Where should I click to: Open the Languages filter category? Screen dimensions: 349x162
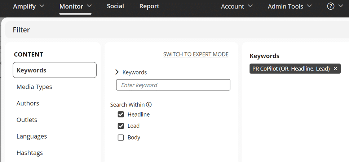point(32,136)
